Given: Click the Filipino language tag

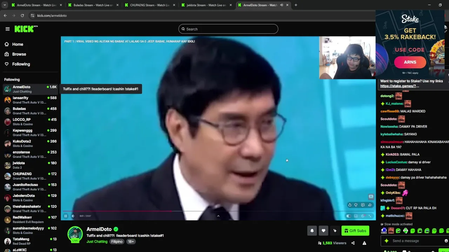Looking at the screenshot, I should [117, 241].
